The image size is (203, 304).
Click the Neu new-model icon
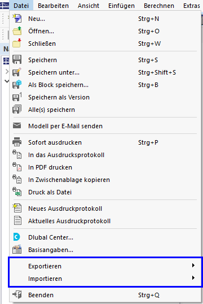click(17, 19)
